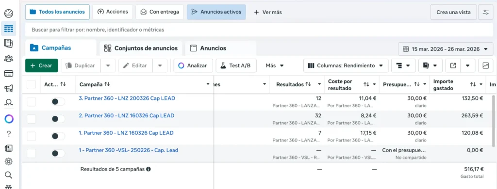Open the news page icon in sidebar
The width and height of the screenshot is (497, 189).
[9, 148]
